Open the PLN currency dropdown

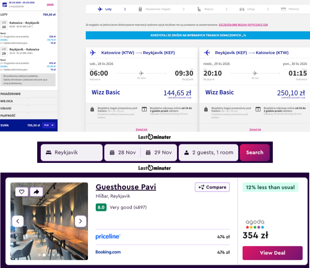[49, 125]
